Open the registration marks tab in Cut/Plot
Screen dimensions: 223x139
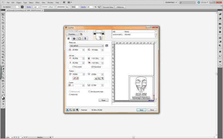(80, 39)
